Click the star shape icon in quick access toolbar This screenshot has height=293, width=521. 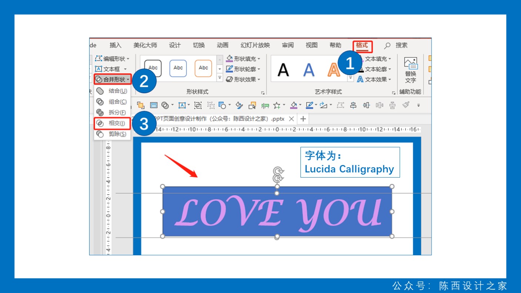coord(277,105)
